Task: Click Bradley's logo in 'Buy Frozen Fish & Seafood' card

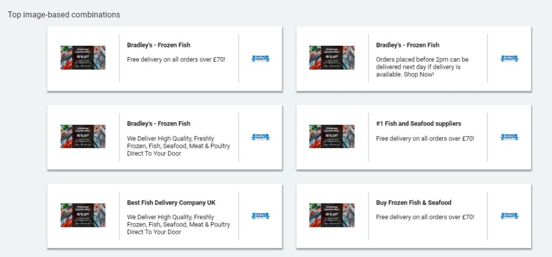Action: tap(509, 216)
